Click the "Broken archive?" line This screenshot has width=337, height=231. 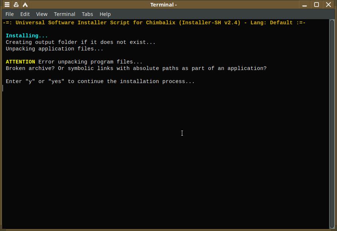click(x=136, y=69)
